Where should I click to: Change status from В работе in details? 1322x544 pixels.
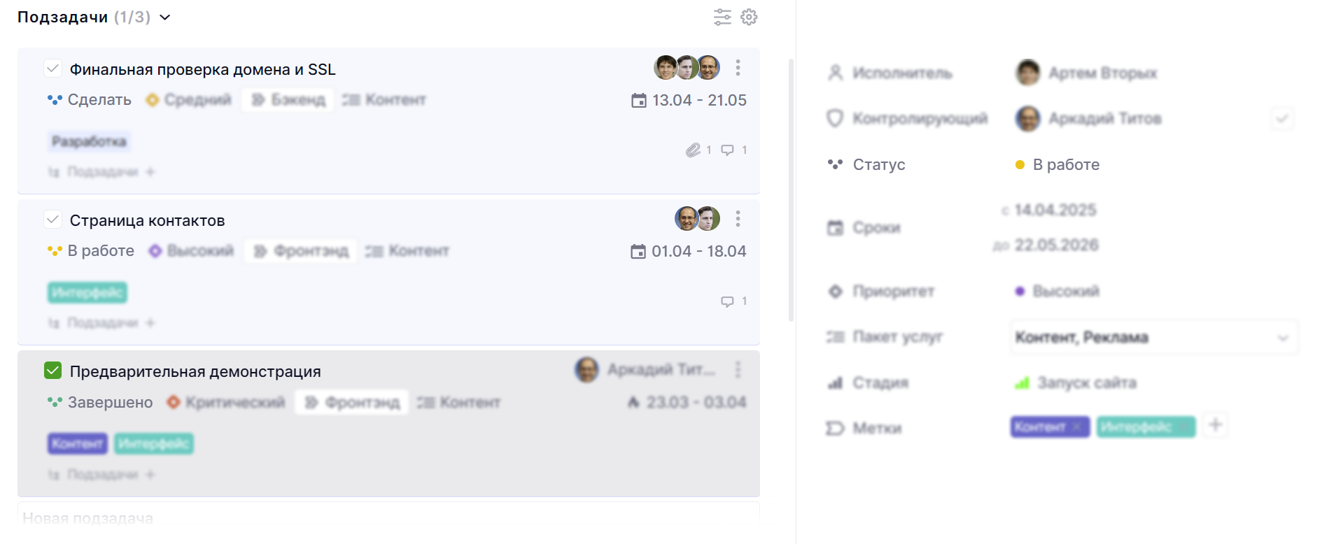tap(1065, 165)
